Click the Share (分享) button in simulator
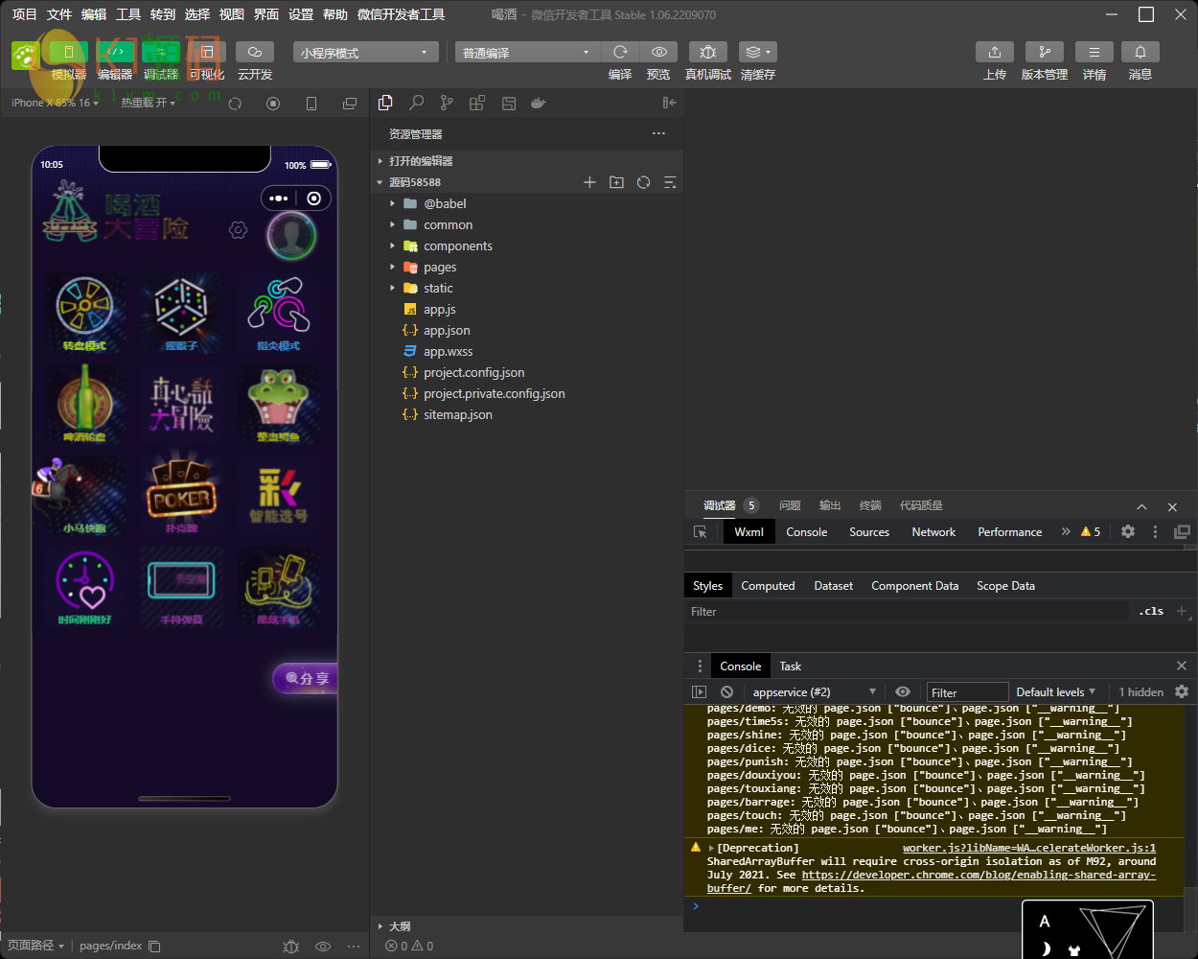 306,678
